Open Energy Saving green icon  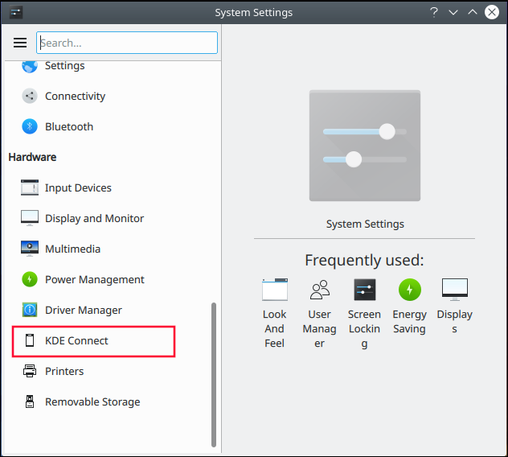click(x=409, y=290)
